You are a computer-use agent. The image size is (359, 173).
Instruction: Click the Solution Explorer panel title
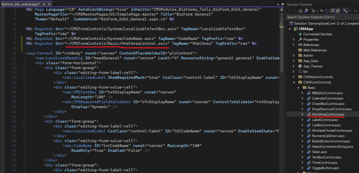tap(299, 4)
